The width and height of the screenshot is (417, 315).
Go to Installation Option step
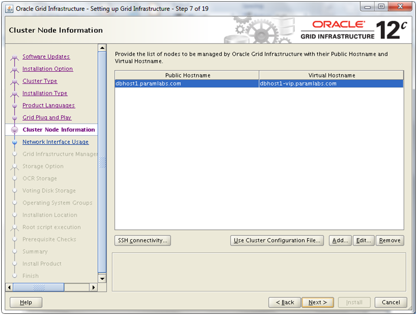click(x=48, y=69)
